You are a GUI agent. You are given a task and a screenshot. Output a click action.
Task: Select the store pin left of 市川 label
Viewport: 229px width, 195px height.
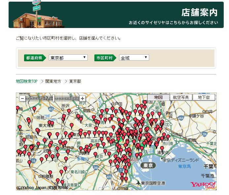168,137
